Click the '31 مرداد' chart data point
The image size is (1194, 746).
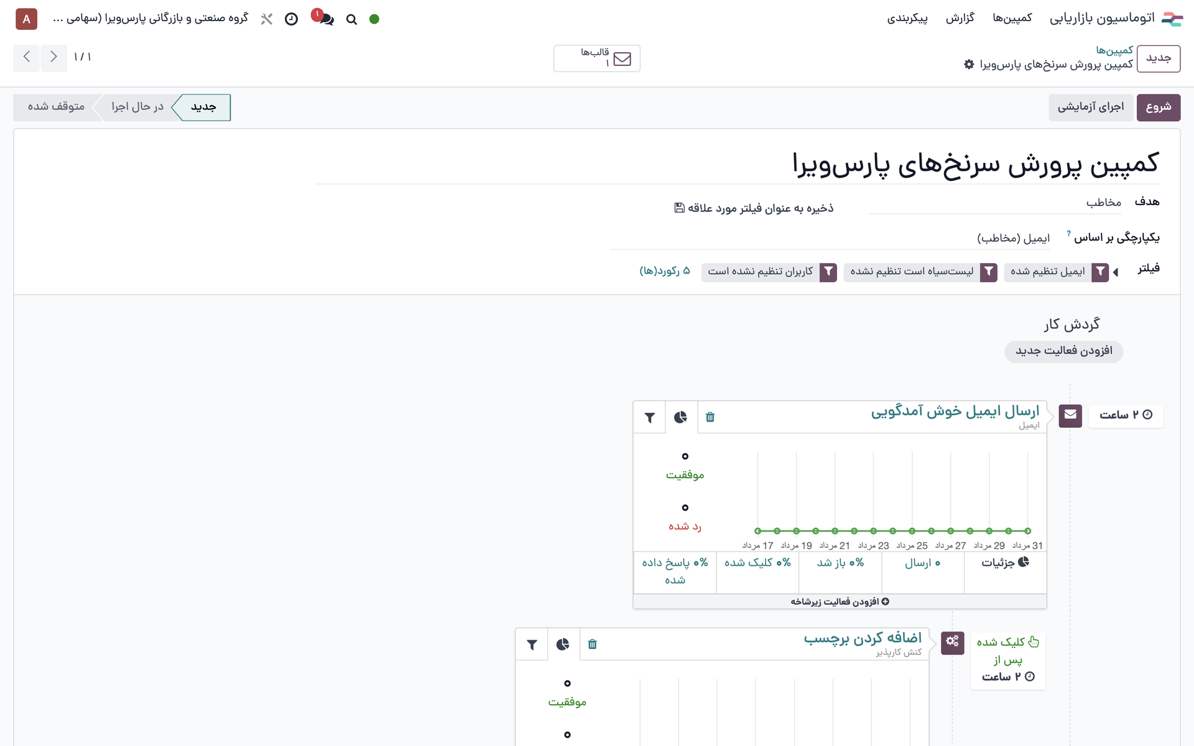(x=1028, y=531)
